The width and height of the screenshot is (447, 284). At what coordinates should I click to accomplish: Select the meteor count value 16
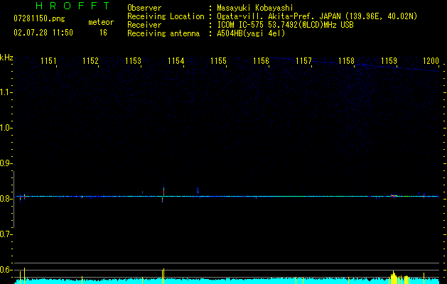coord(103,33)
